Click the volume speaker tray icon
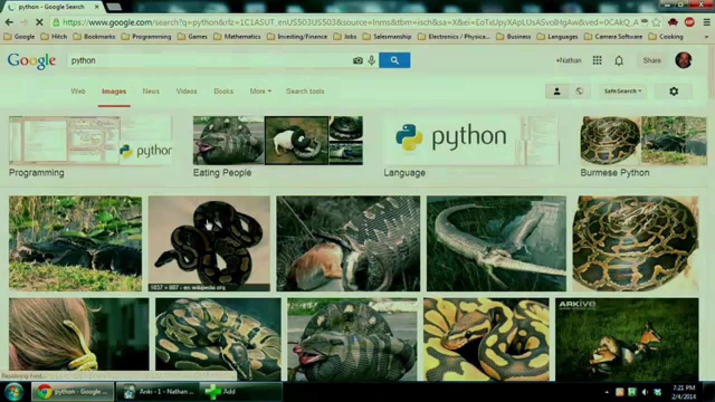 coord(645,392)
